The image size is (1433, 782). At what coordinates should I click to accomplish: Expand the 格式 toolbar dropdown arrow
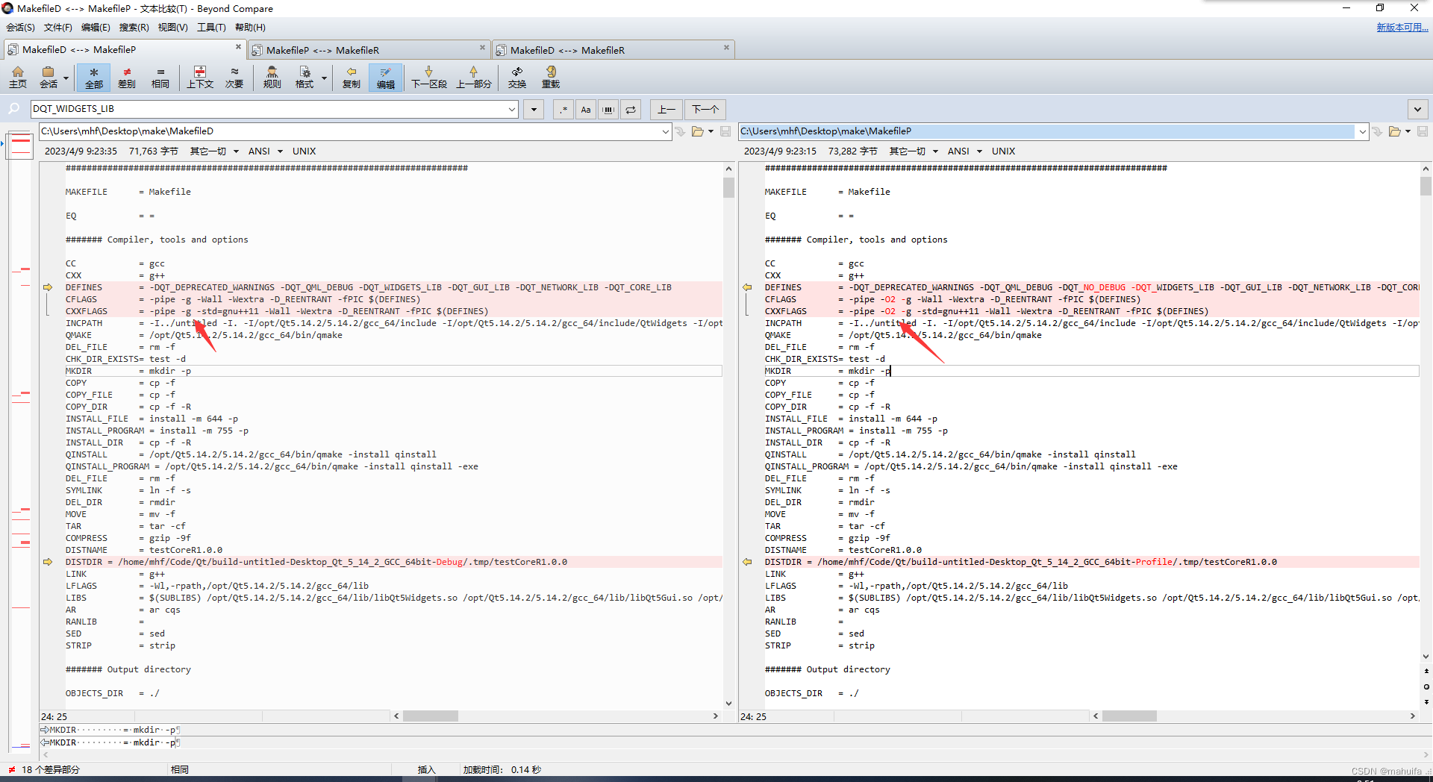324,78
